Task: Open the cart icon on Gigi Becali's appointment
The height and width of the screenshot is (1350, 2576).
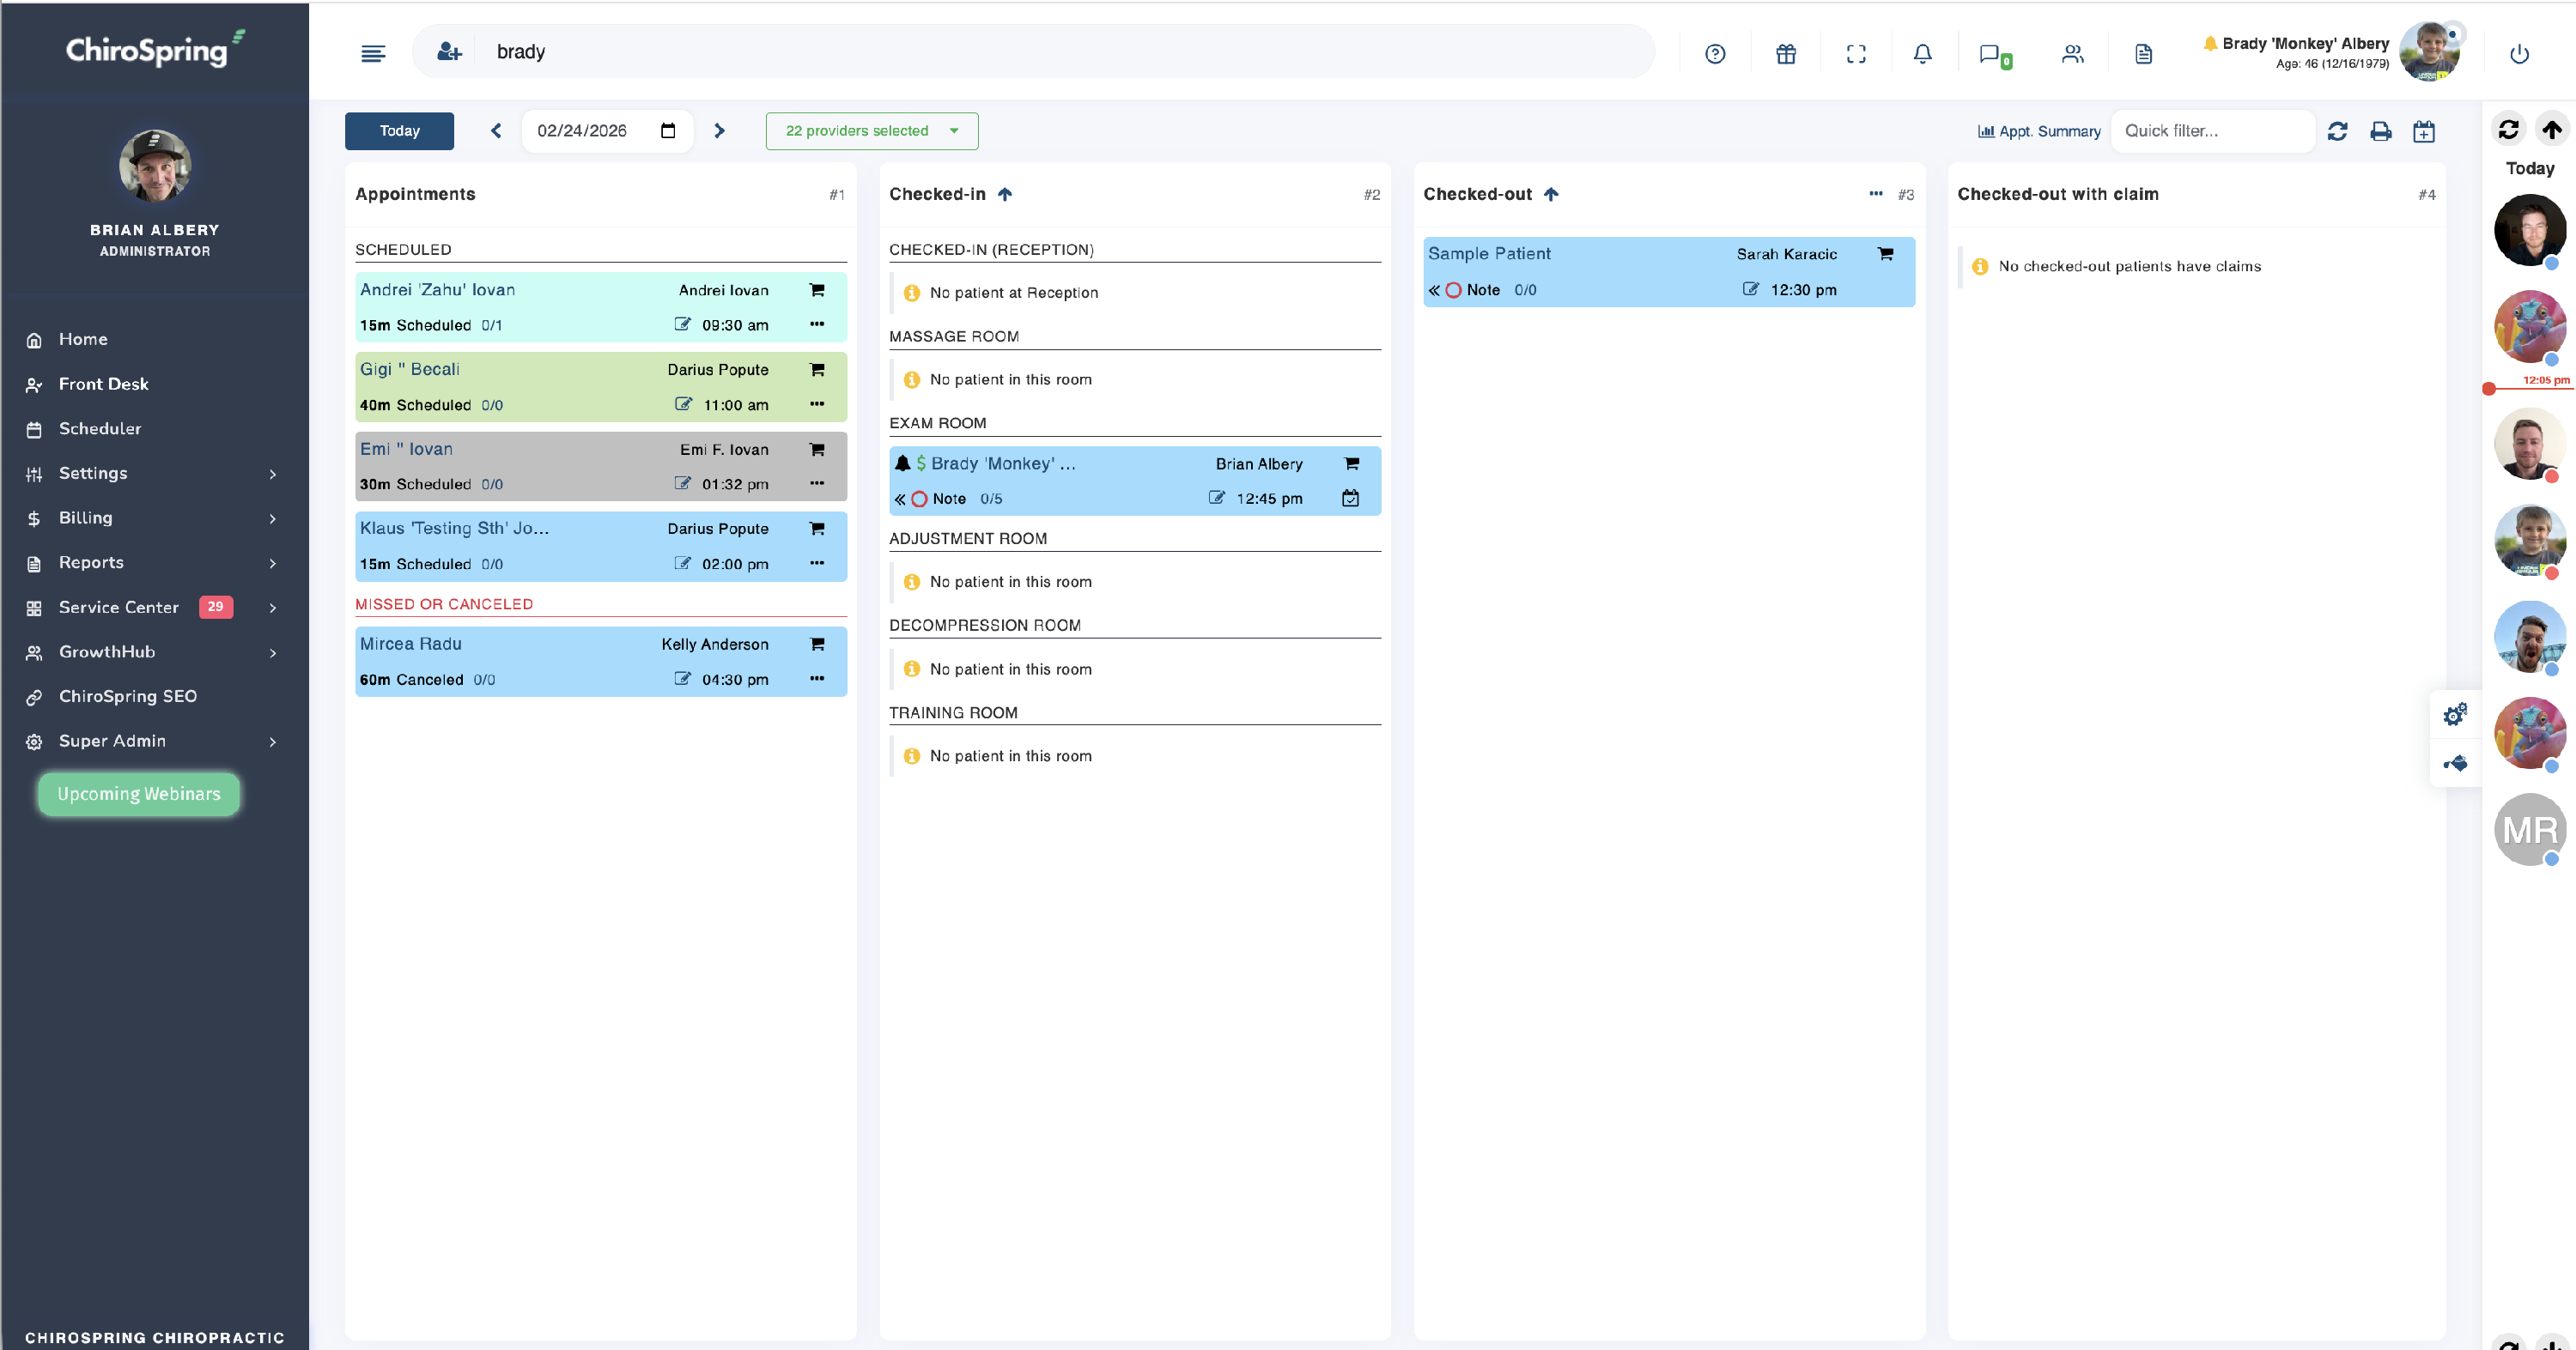Action: click(x=817, y=370)
